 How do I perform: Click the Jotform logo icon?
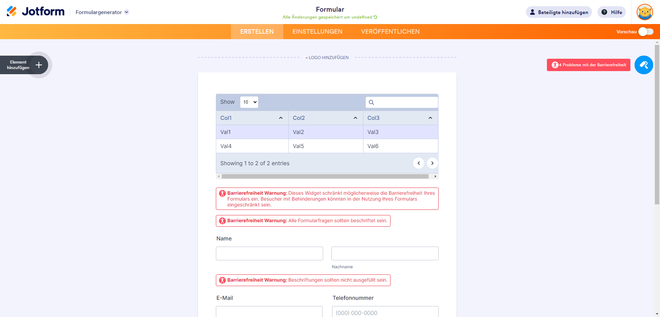click(x=12, y=11)
